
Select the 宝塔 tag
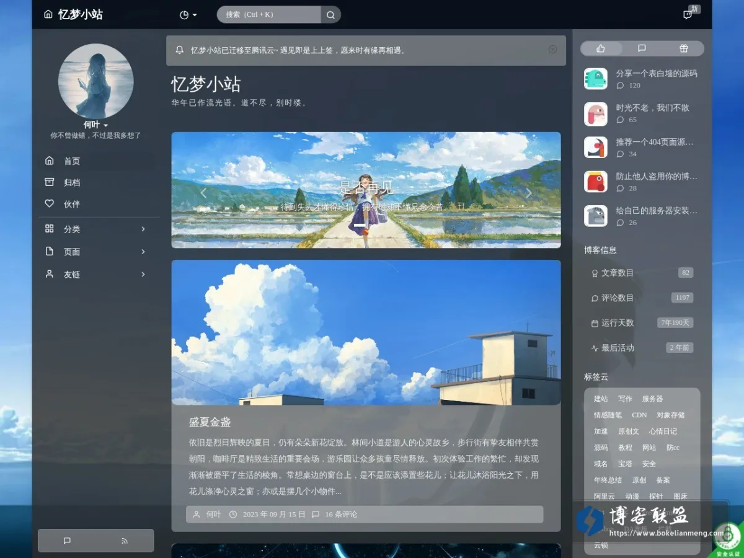click(x=625, y=463)
